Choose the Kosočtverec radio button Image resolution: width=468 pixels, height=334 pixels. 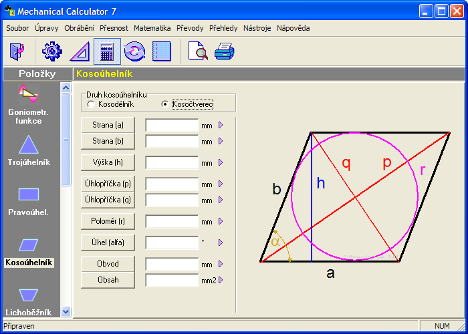(164, 104)
